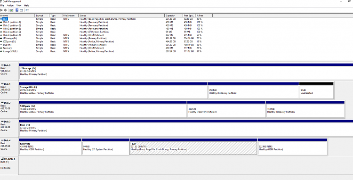Viewport: 353px width, 180px height.
Task: Sort by the Free Space column header
Action: click(189, 16)
